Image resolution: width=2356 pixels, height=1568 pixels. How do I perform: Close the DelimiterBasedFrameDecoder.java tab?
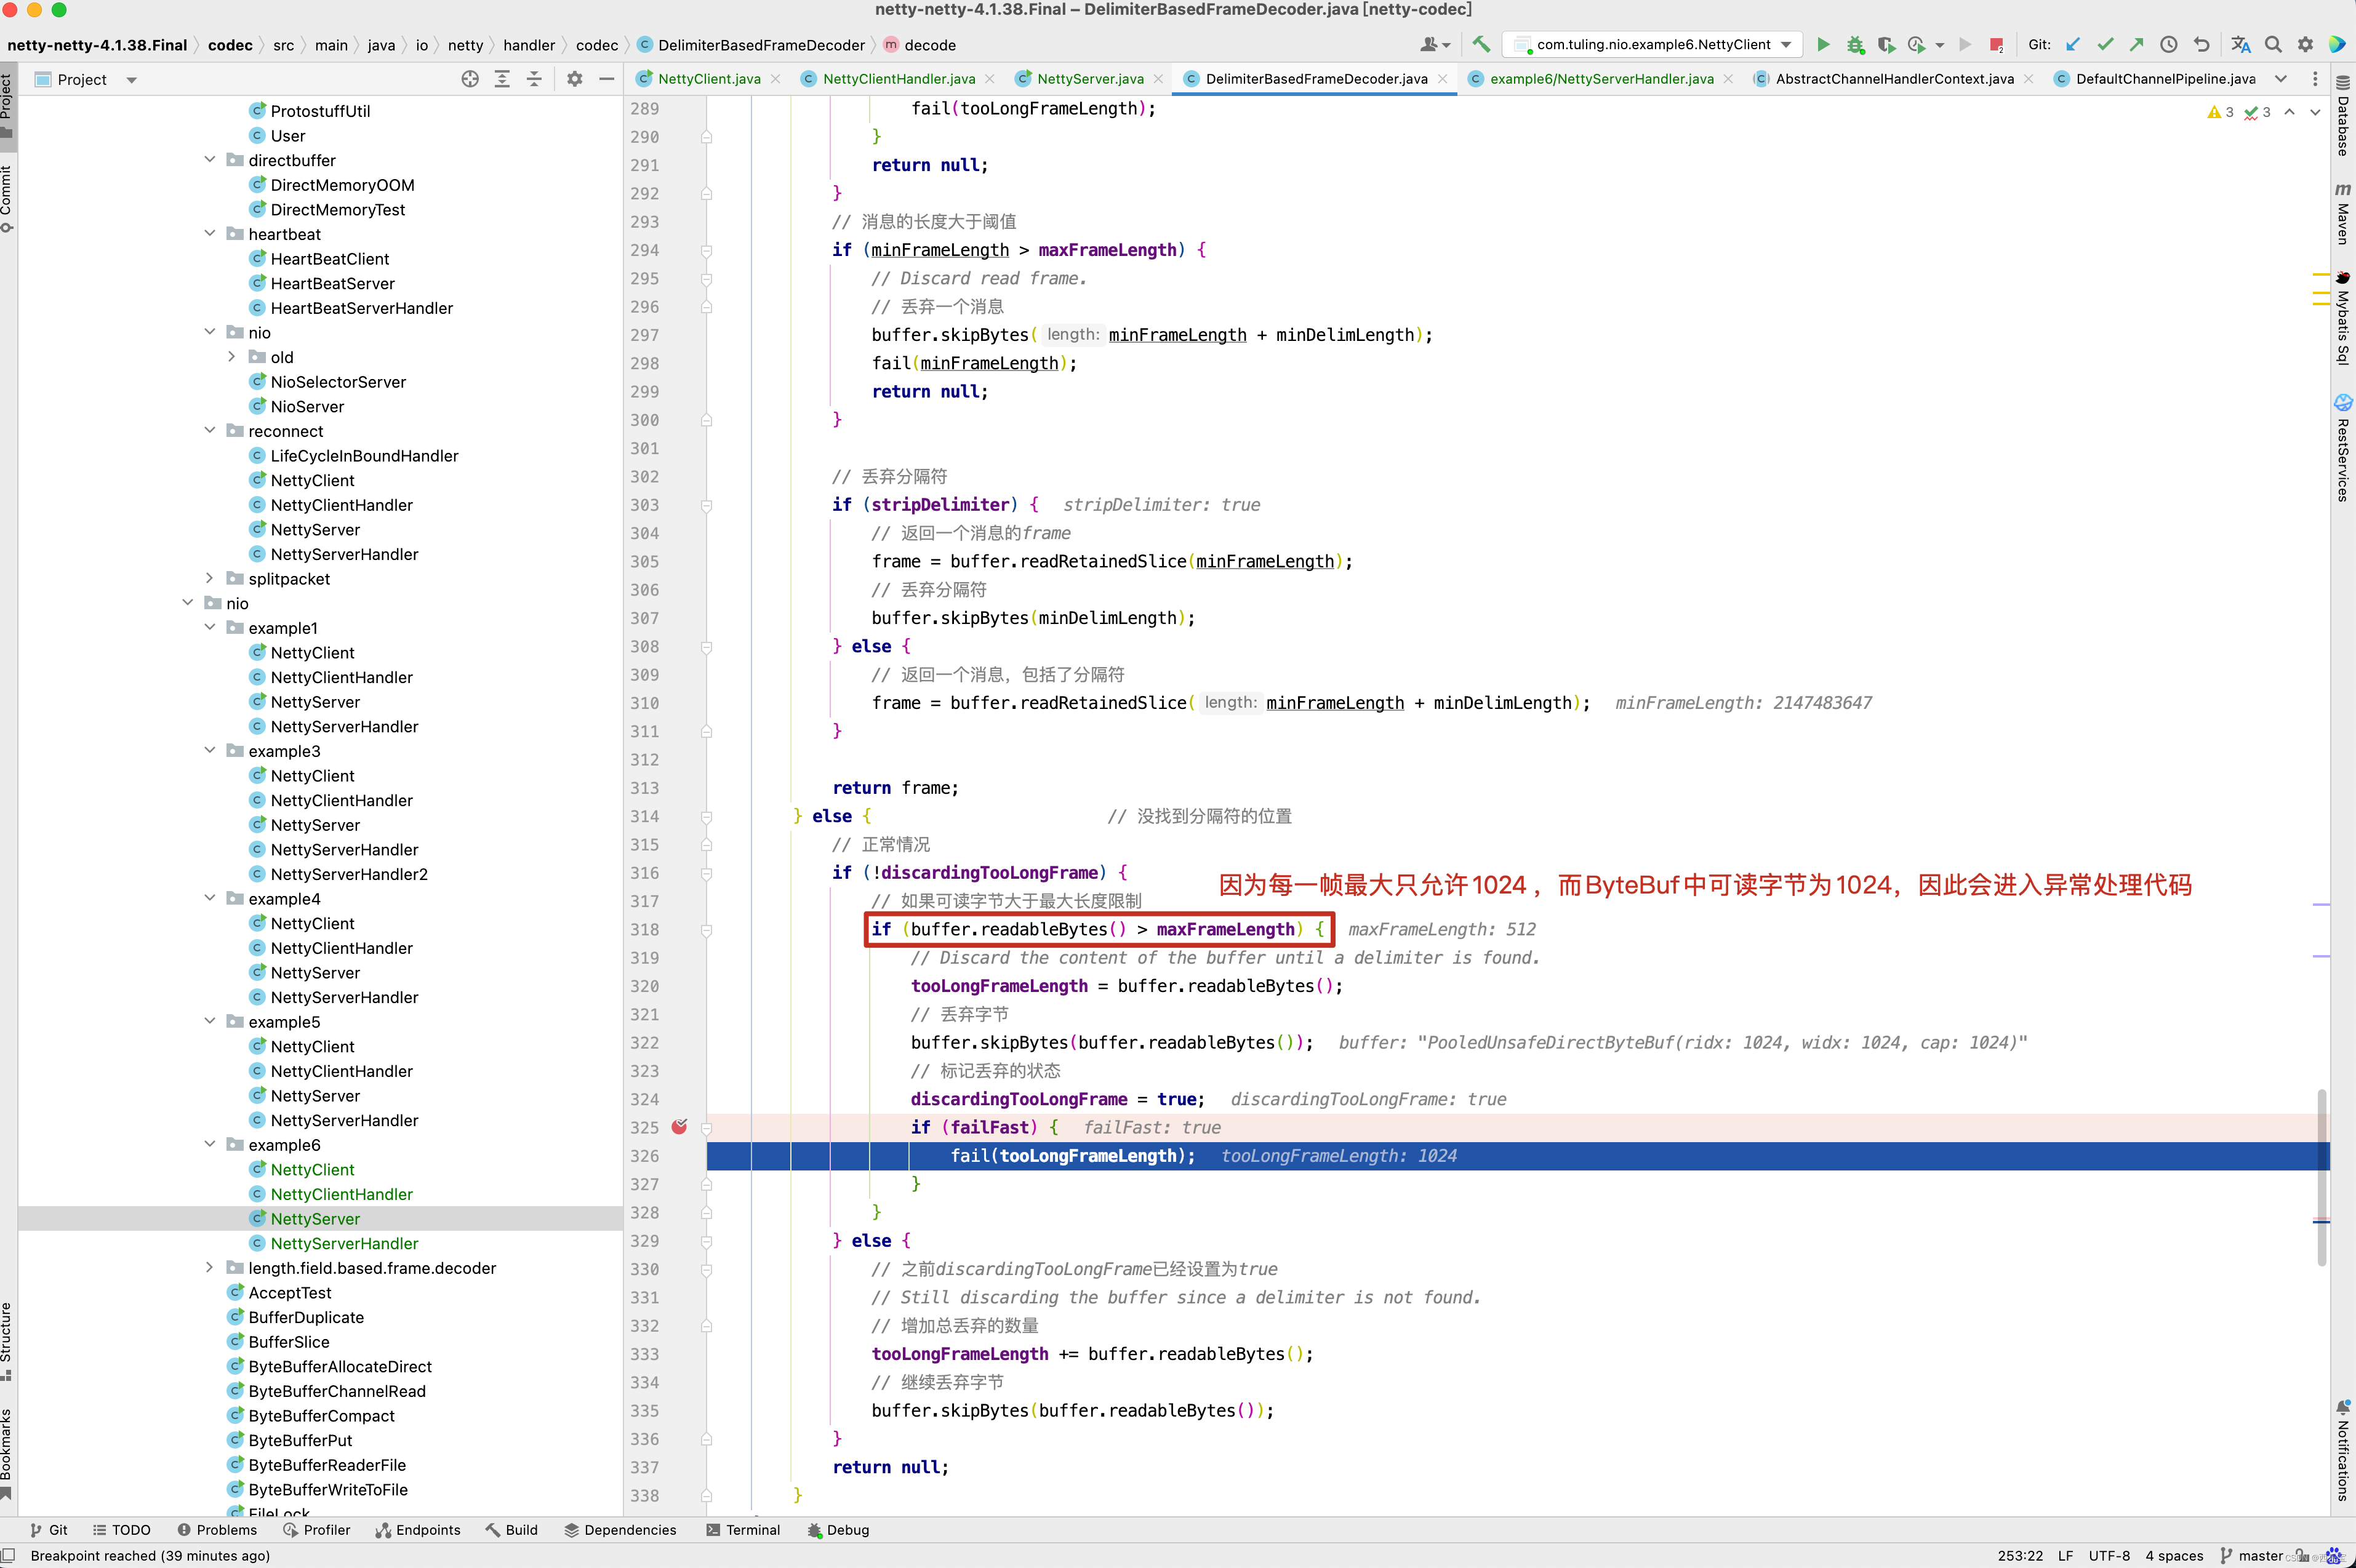(x=1442, y=79)
